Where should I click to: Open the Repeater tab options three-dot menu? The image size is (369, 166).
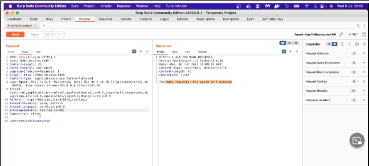coord(365,26)
